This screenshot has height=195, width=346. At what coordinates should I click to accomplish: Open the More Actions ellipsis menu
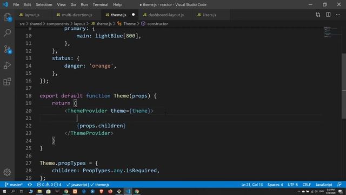pos(338,15)
